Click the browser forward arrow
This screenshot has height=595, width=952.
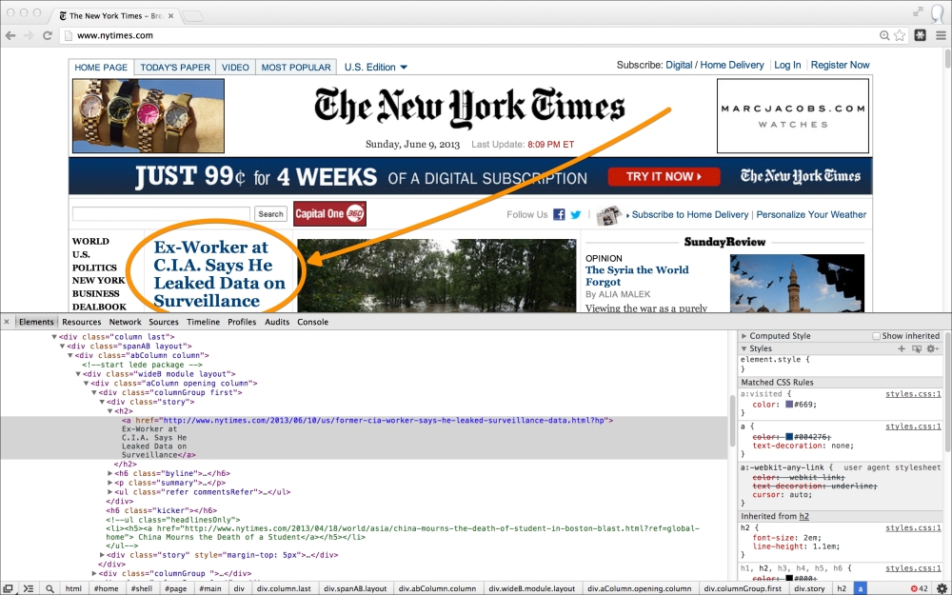29,35
